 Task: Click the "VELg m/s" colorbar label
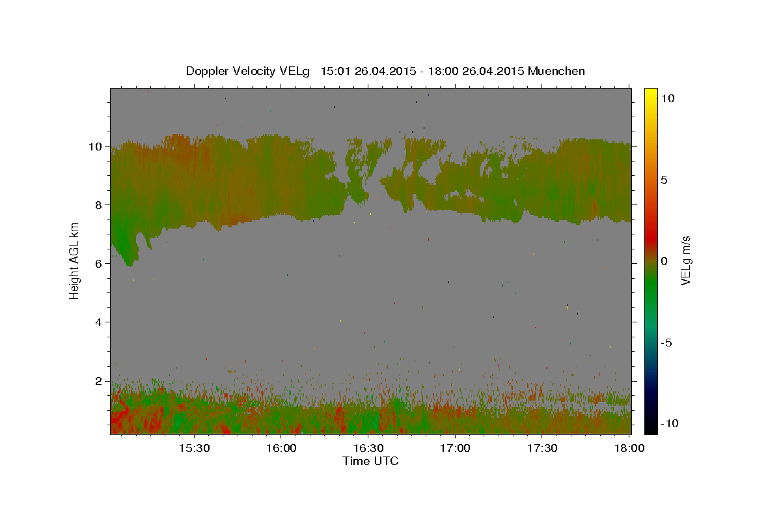[685, 260]
